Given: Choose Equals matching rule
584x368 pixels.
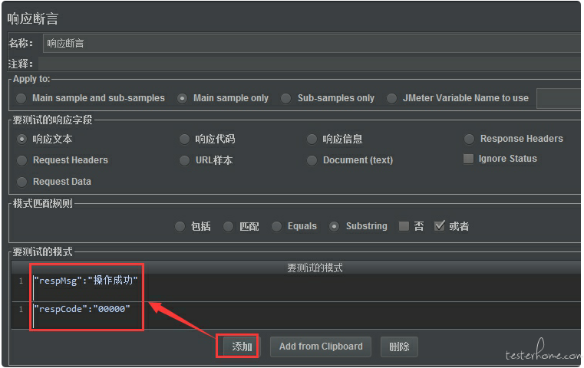Looking at the screenshot, I should click(x=277, y=226).
